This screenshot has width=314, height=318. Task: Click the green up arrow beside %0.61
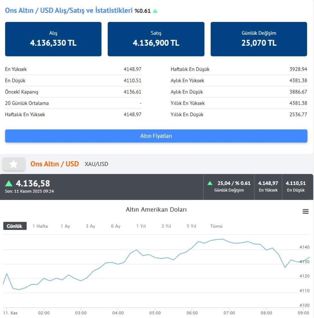(155, 11)
